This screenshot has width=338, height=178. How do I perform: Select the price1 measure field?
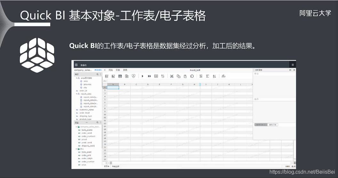tap(84, 140)
